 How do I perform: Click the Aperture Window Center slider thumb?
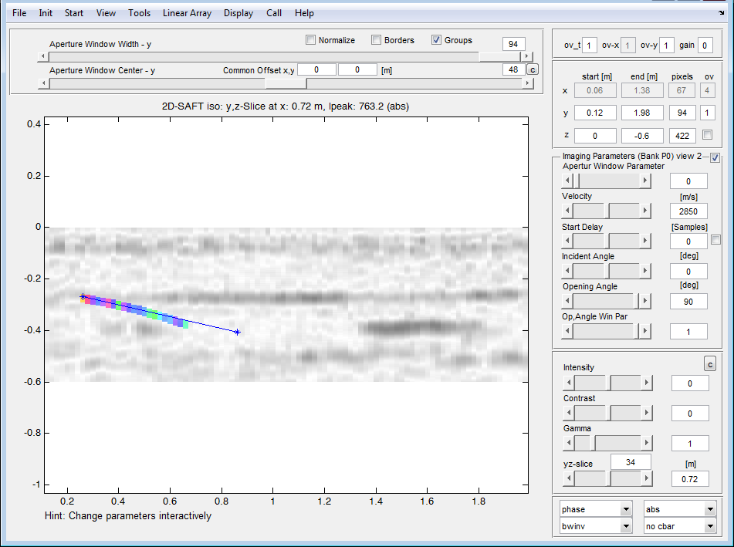tap(286, 83)
